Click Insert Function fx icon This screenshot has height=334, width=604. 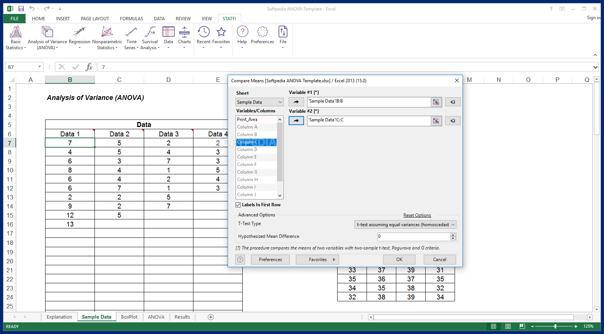[89, 67]
